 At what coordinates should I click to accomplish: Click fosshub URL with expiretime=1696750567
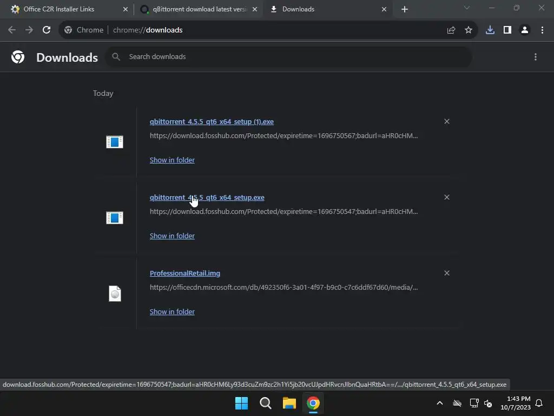click(283, 135)
